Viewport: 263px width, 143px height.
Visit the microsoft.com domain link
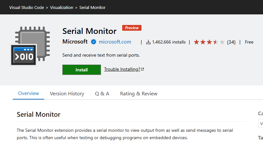click(x=115, y=42)
